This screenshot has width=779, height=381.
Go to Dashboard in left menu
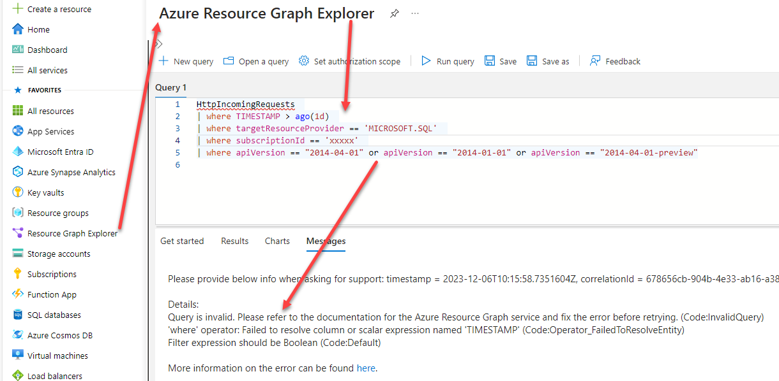coord(47,50)
